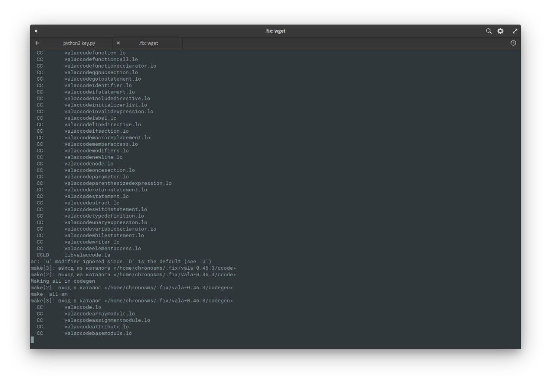Click the valaccodeinitializerlist.lo line
The image size is (551, 384).
point(92,105)
